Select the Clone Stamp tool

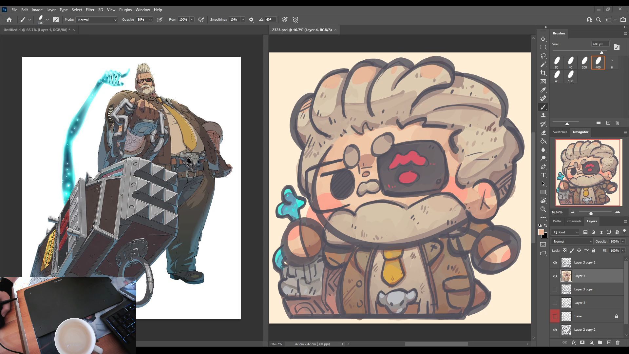(543, 116)
